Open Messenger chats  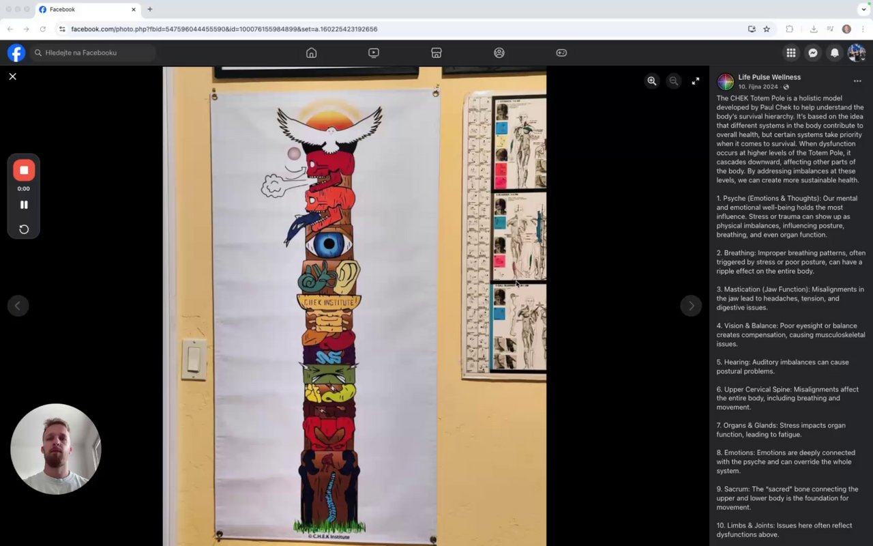(813, 53)
